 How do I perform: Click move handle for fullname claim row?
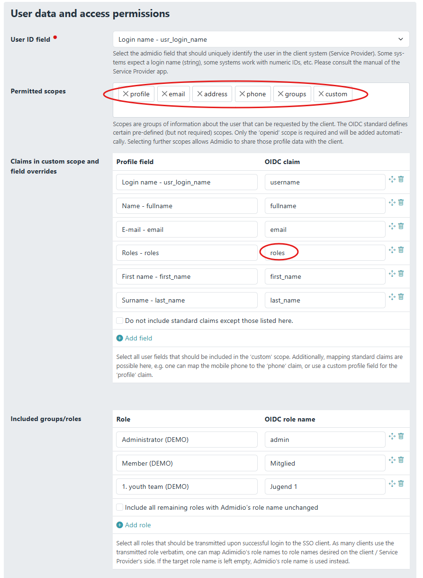click(x=392, y=202)
